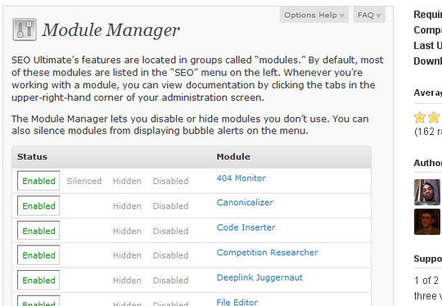Set 404 Monitor status to Silenced
The width and height of the screenshot is (442, 306).
tap(84, 181)
